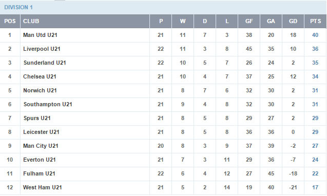Select Sunderland U21 in the table
Screen dimensions: 327x196
(45, 63)
